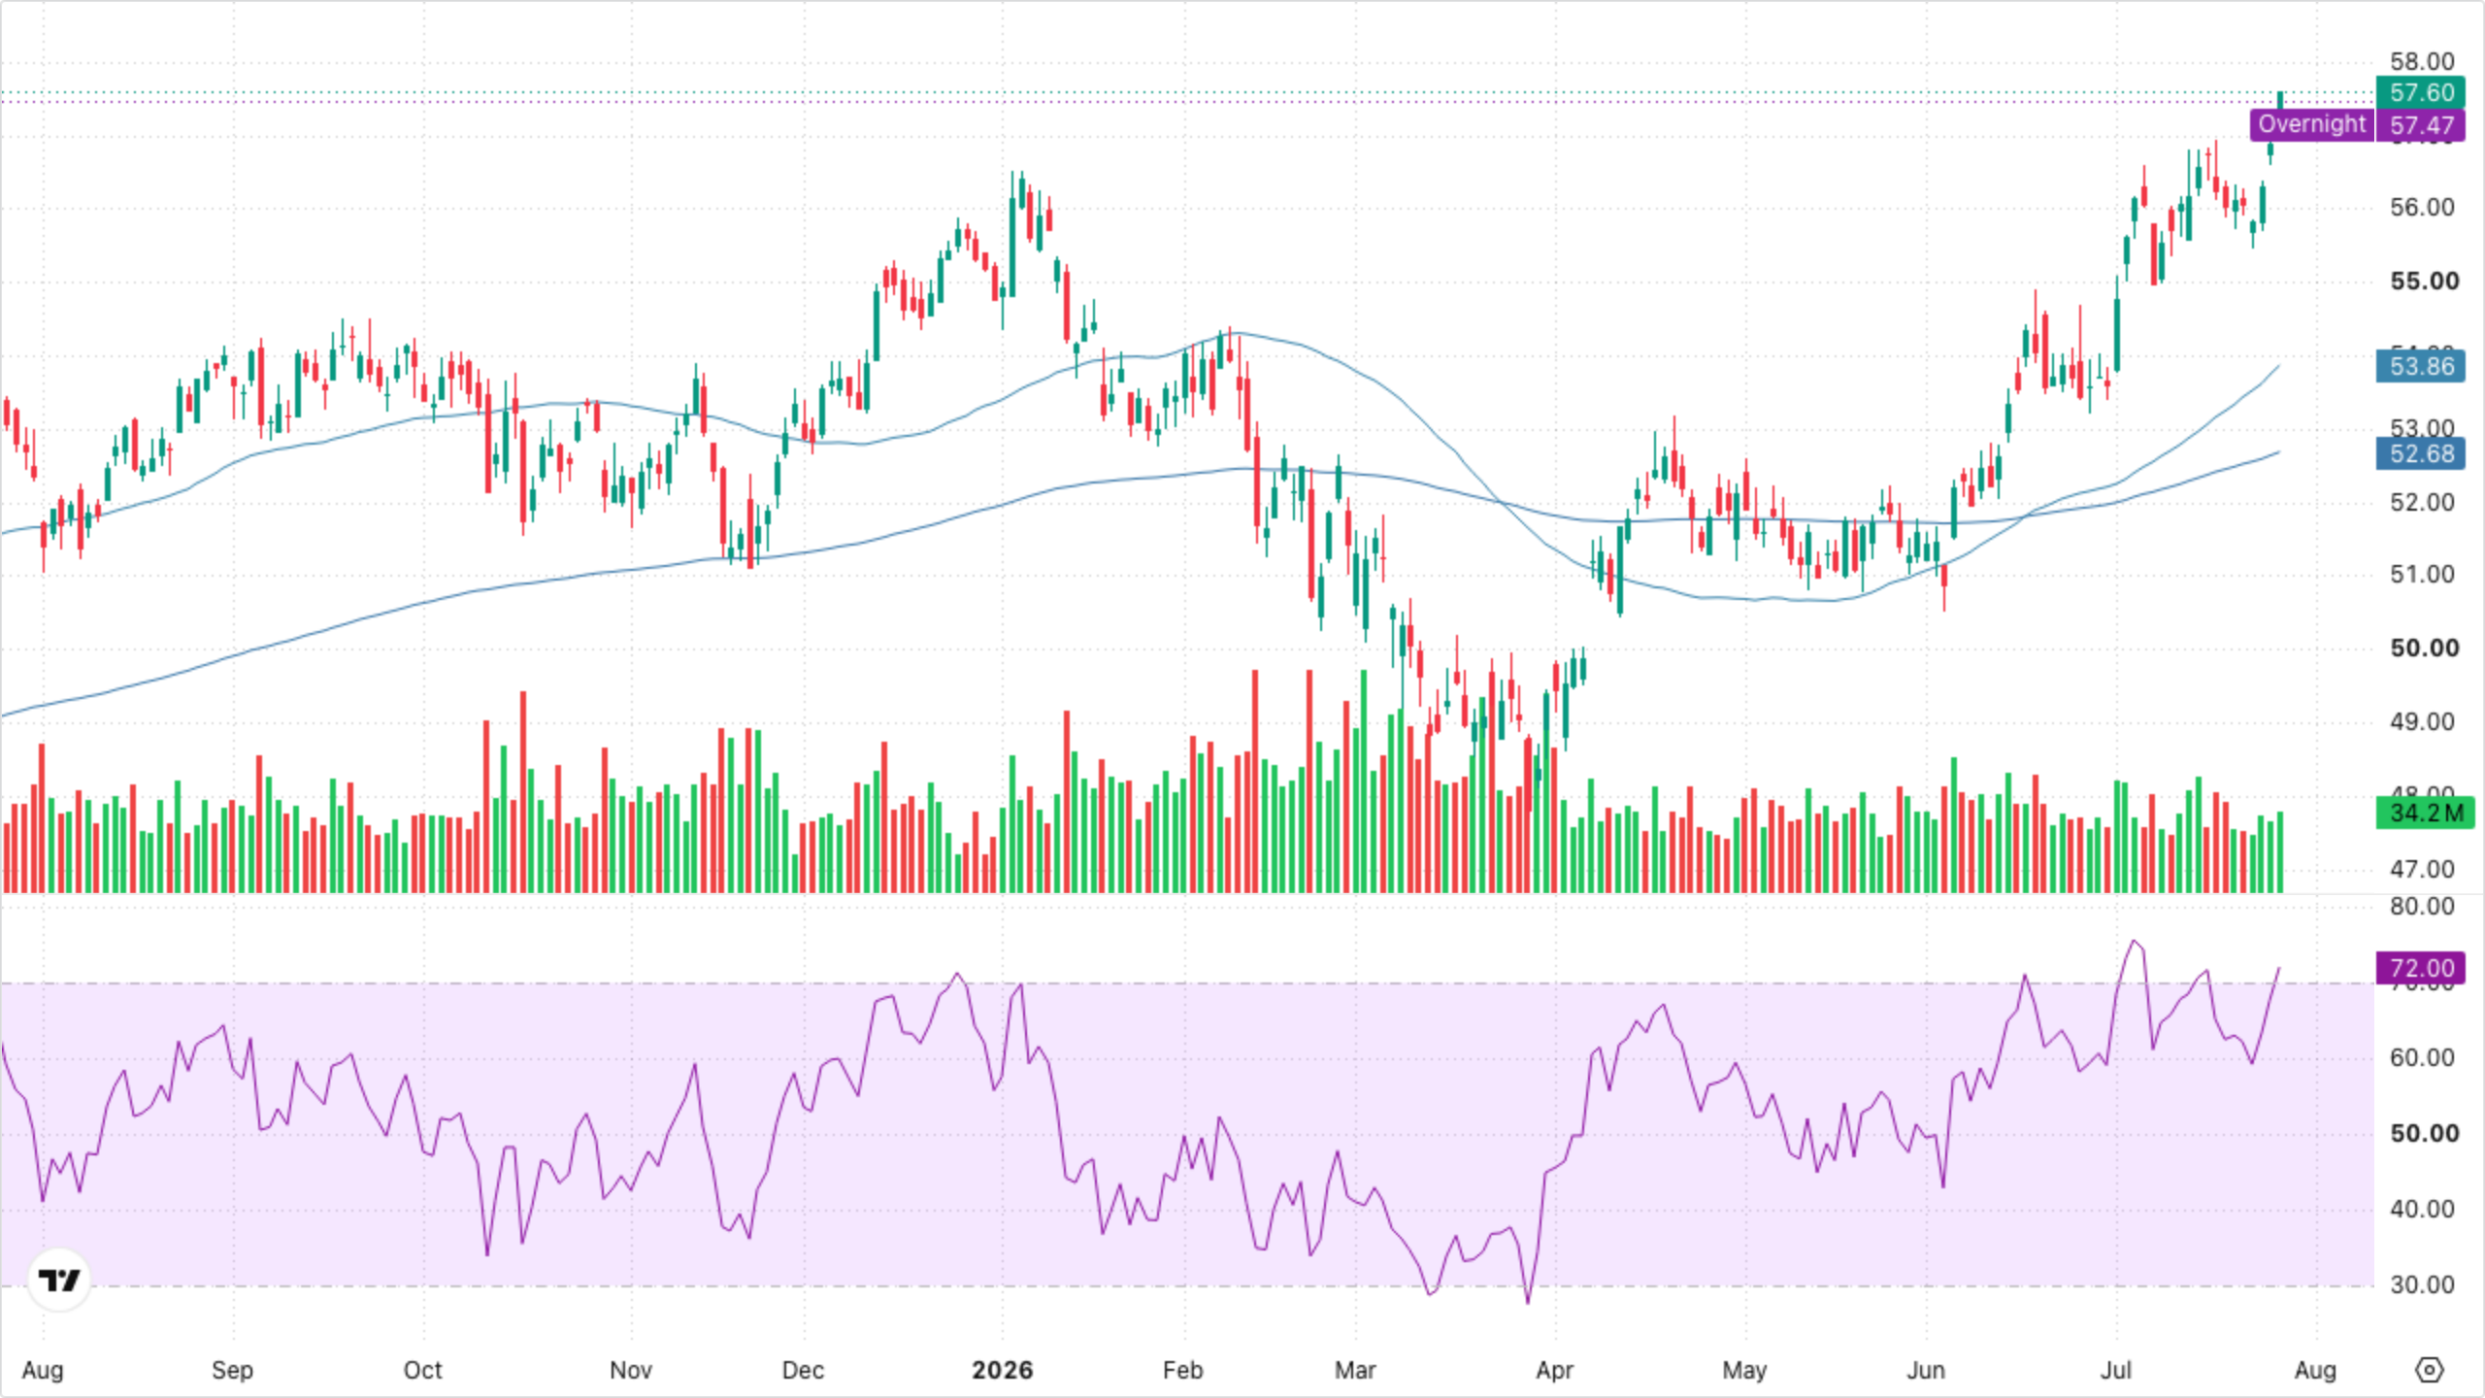The width and height of the screenshot is (2485, 1398).
Task: Click the 40.00 RSI axis label
Action: pyautogui.click(x=2422, y=1209)
